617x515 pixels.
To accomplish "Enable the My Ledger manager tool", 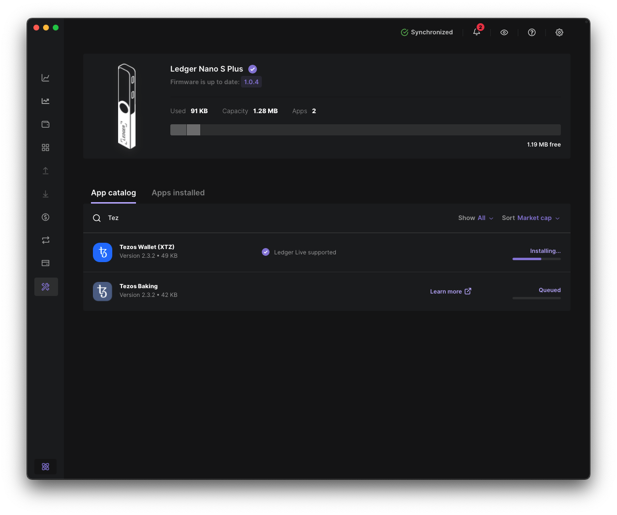I will coord(45,286).
